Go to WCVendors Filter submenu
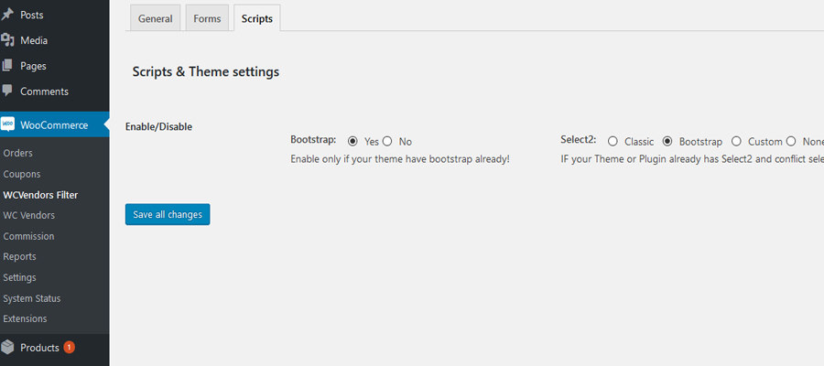 coord(40,195)
